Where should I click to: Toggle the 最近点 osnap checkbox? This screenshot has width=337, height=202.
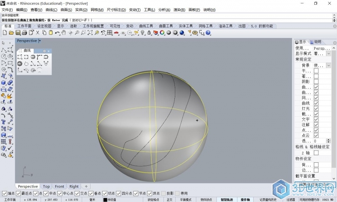pyautogui.click(x=19, y=194)
